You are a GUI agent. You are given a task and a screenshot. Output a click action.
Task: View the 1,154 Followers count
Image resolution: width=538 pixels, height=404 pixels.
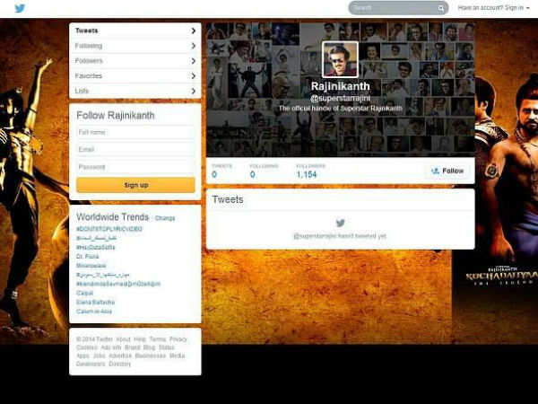click(x=307, y=174)
